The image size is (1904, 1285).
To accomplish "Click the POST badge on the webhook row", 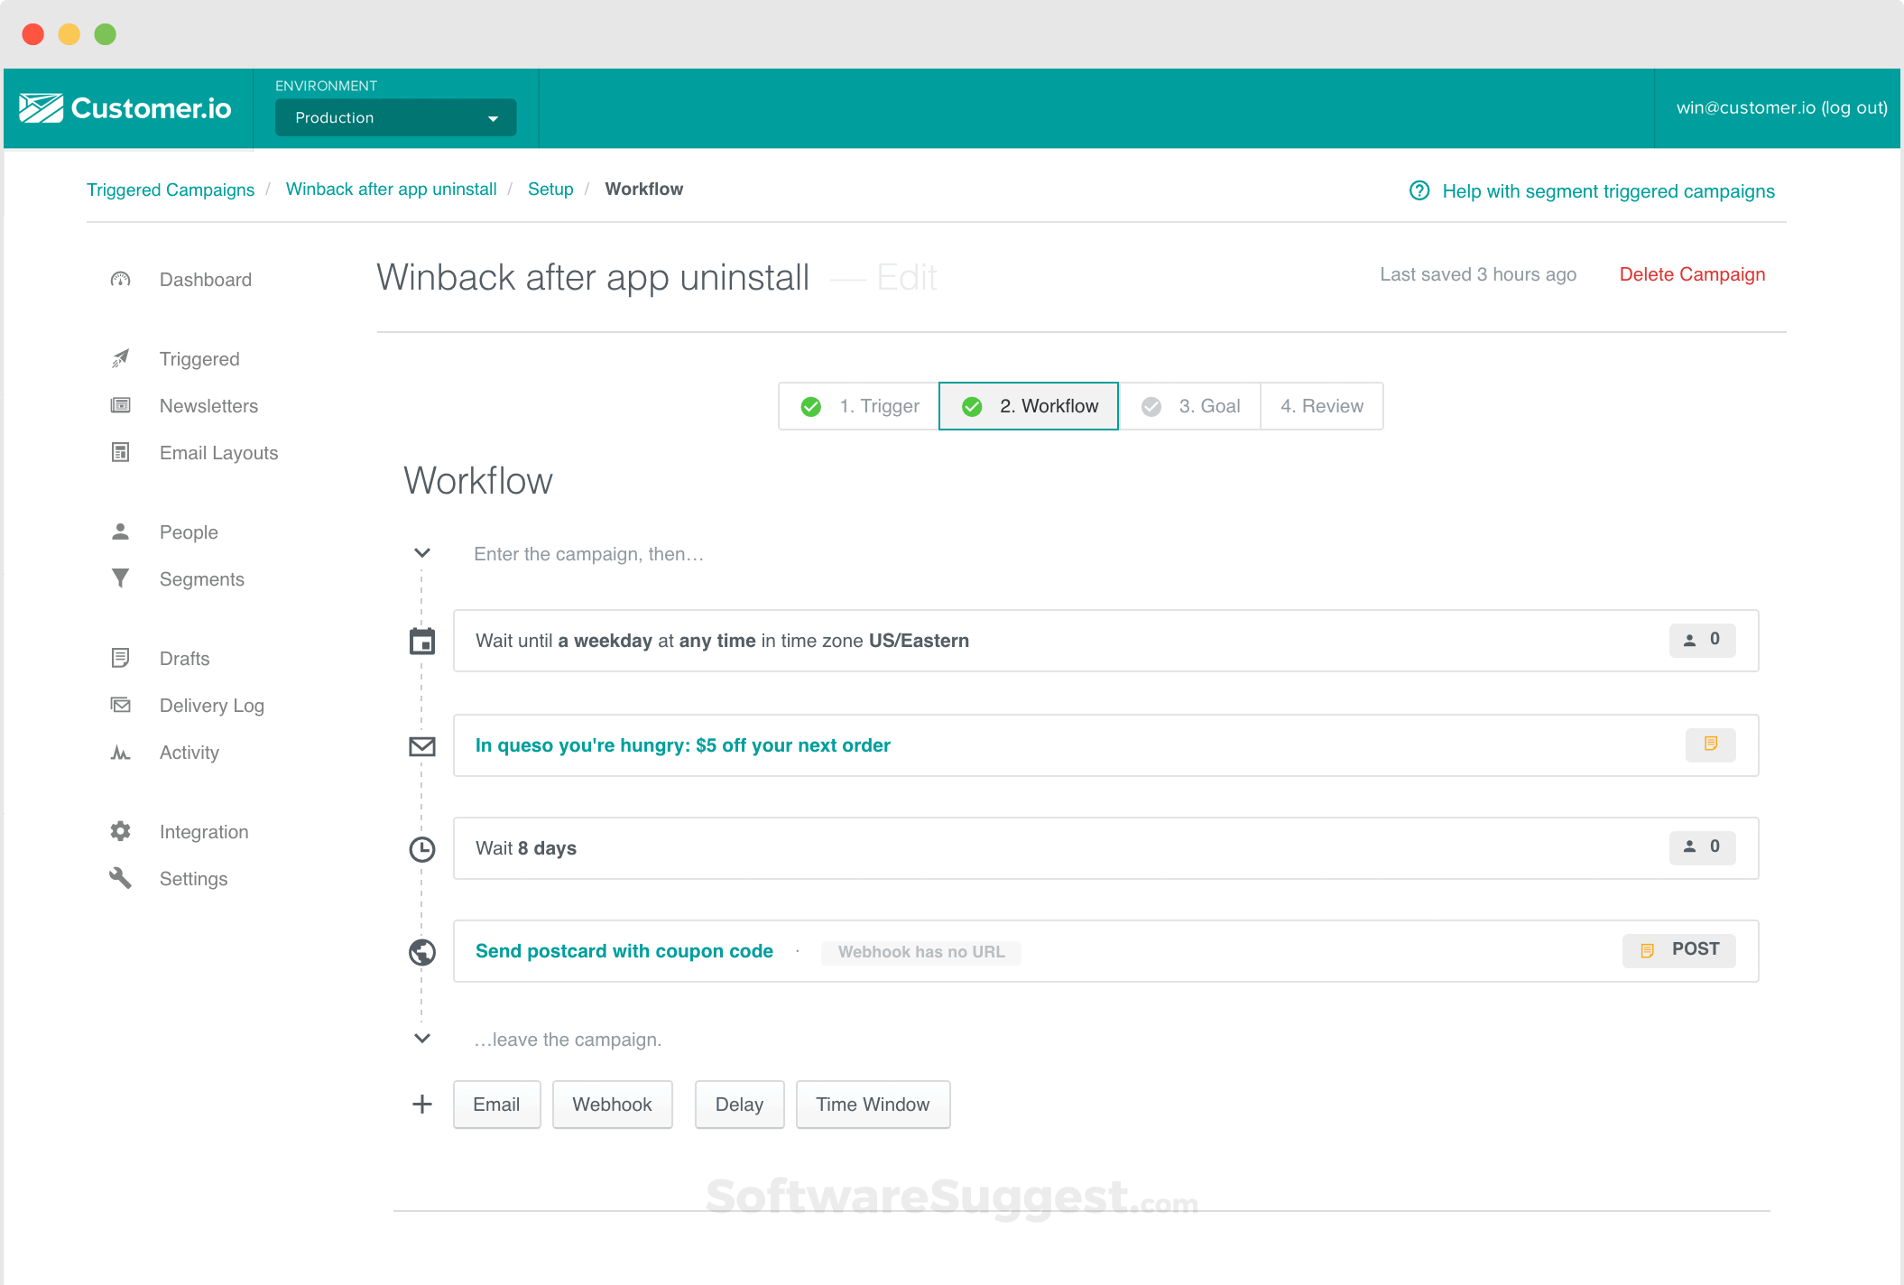I will click(1678, 950).
